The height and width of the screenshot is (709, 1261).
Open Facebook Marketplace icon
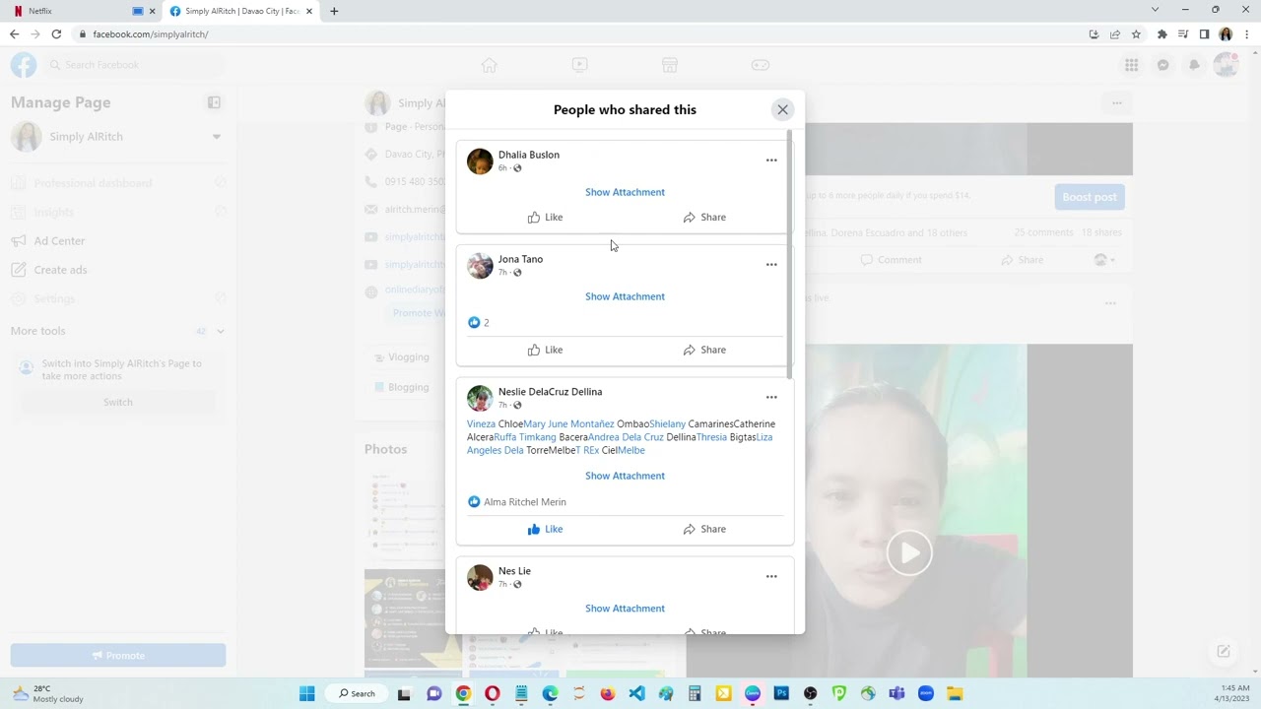point(670,65)
